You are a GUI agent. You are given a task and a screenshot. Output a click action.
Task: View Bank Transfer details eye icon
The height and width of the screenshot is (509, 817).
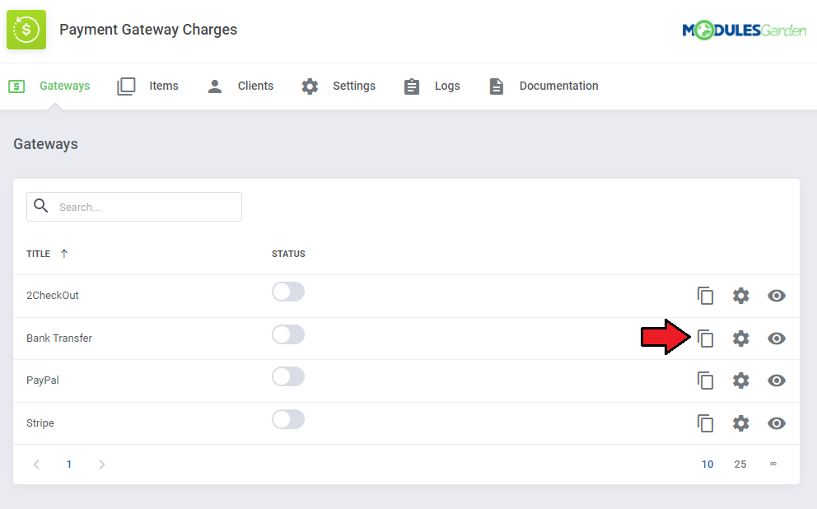click(777, 339)
